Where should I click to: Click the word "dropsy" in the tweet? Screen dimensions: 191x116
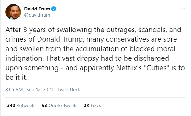(x=88, y=58)
